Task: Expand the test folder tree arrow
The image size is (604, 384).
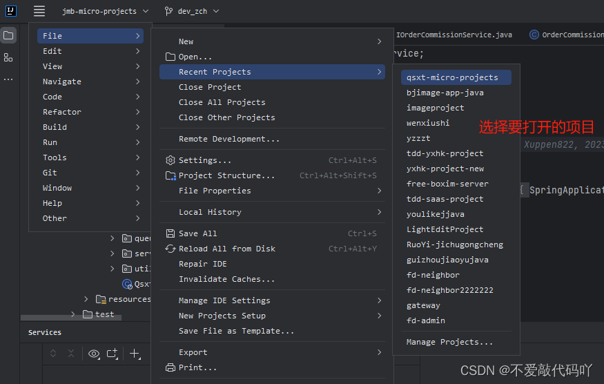Action: point(72,314)
